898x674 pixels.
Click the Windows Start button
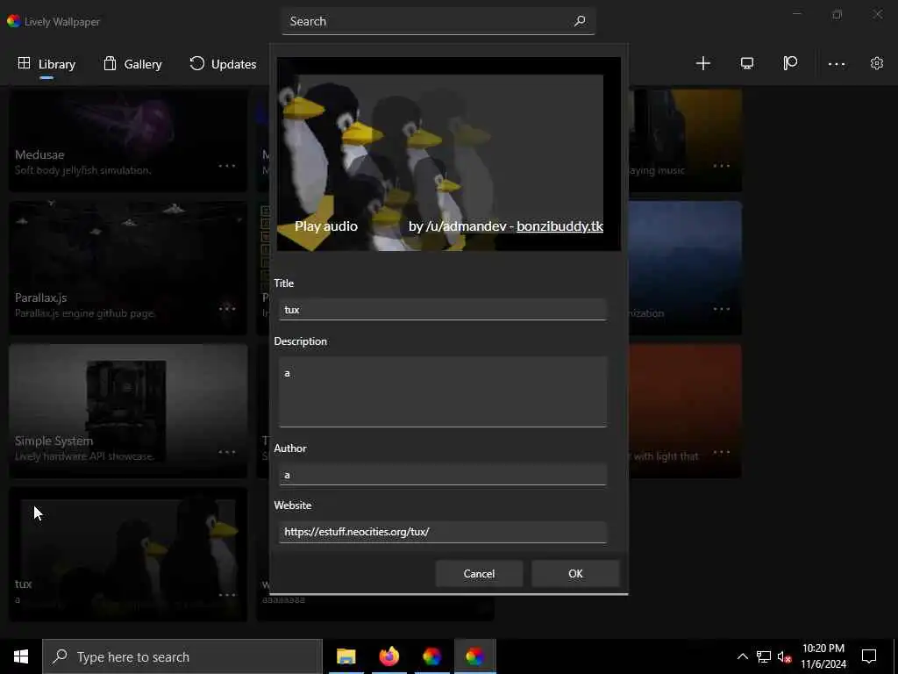[21, 656]
